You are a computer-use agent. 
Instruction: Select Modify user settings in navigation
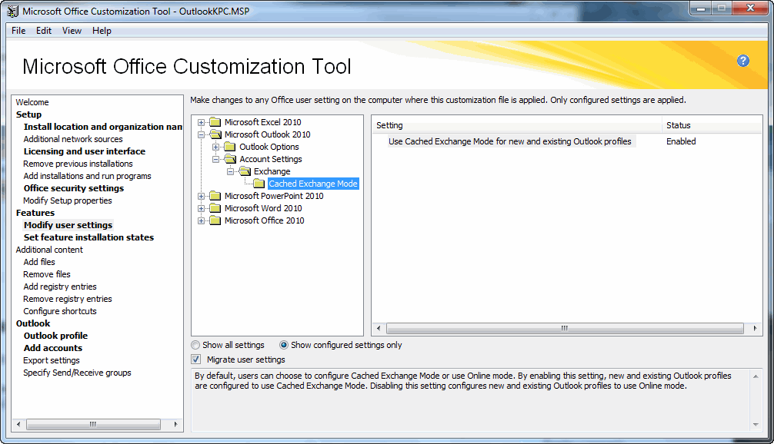(x=68, y=225)
